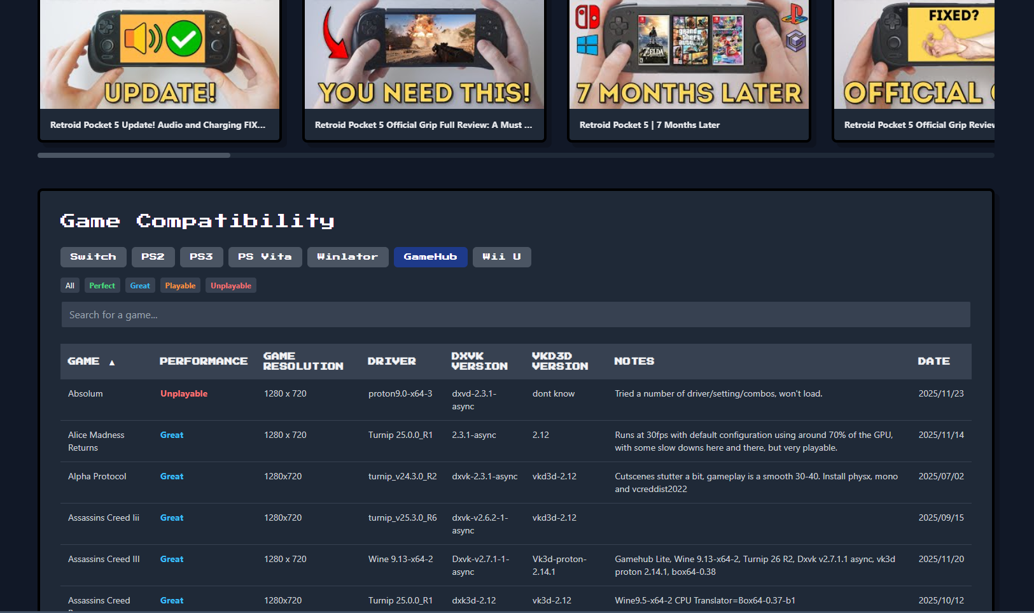Open the Switch compatibility tab
Viewport: 1034px width, 613px height.
point(94,257)
